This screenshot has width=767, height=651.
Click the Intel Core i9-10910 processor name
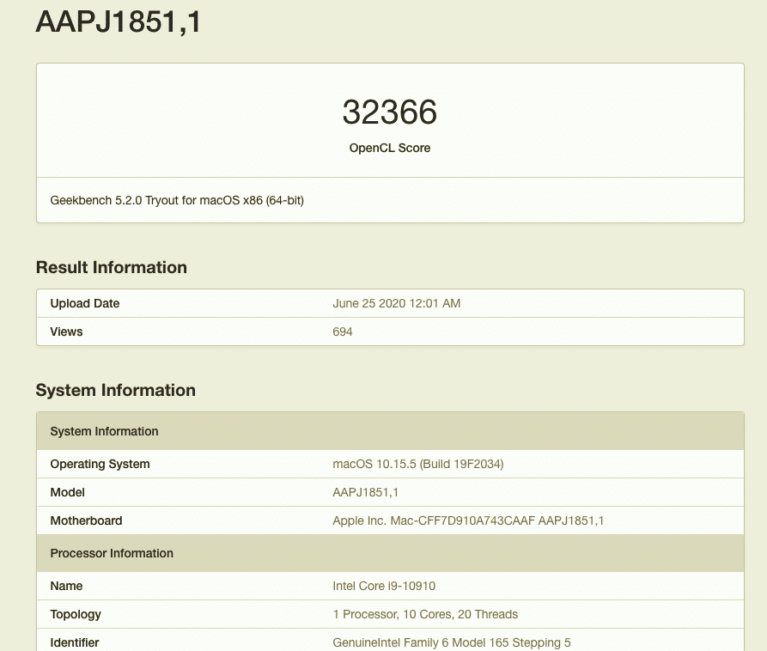[384, 586]
